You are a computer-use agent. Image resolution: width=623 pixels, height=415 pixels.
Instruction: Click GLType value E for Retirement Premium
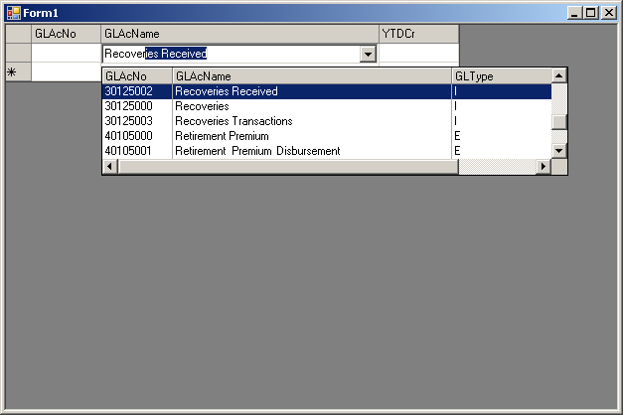pos(457,136)
